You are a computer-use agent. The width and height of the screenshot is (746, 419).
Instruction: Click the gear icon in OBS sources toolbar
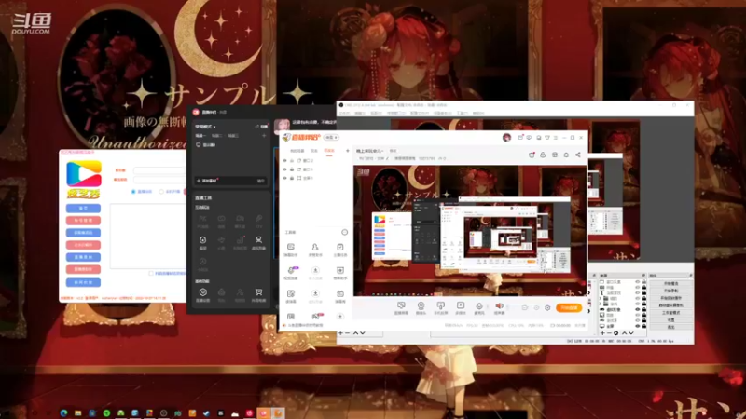[616, 333]
